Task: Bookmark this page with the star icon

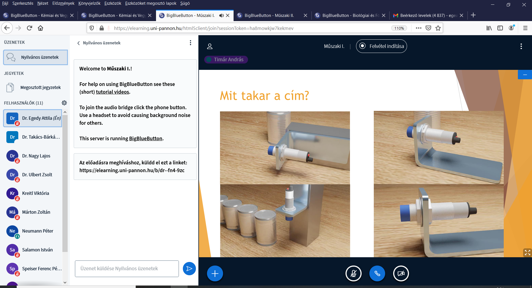Action: click(x=438, y=28)
